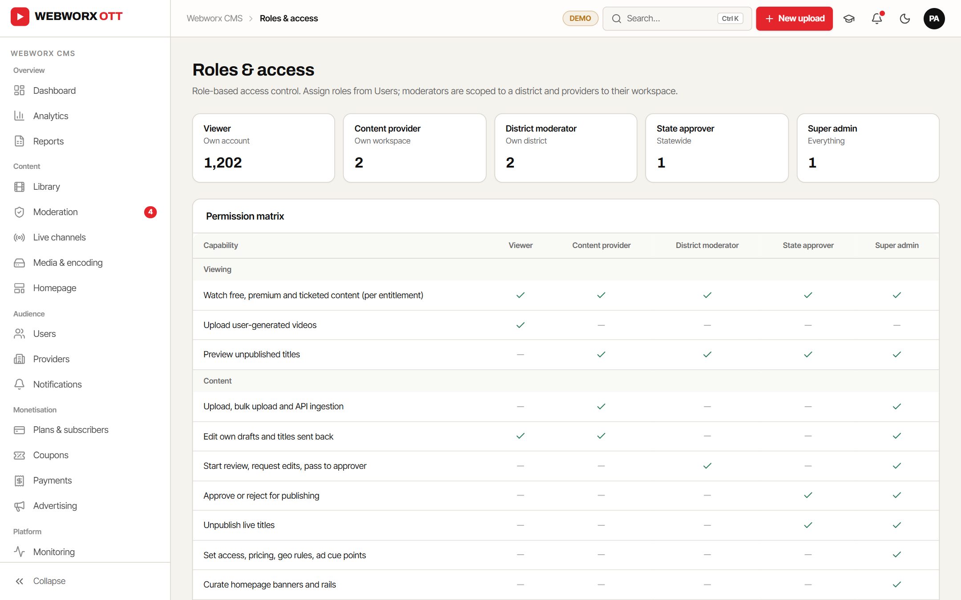Toggle dark mode with the moon icon
961x600 pixels.
[905, 19]
